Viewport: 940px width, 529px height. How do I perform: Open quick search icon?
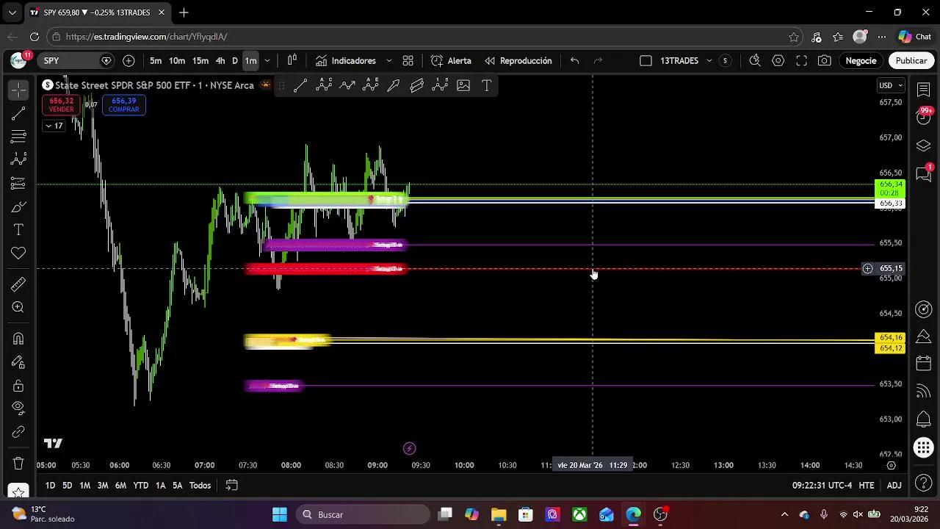tap(754, 60)
